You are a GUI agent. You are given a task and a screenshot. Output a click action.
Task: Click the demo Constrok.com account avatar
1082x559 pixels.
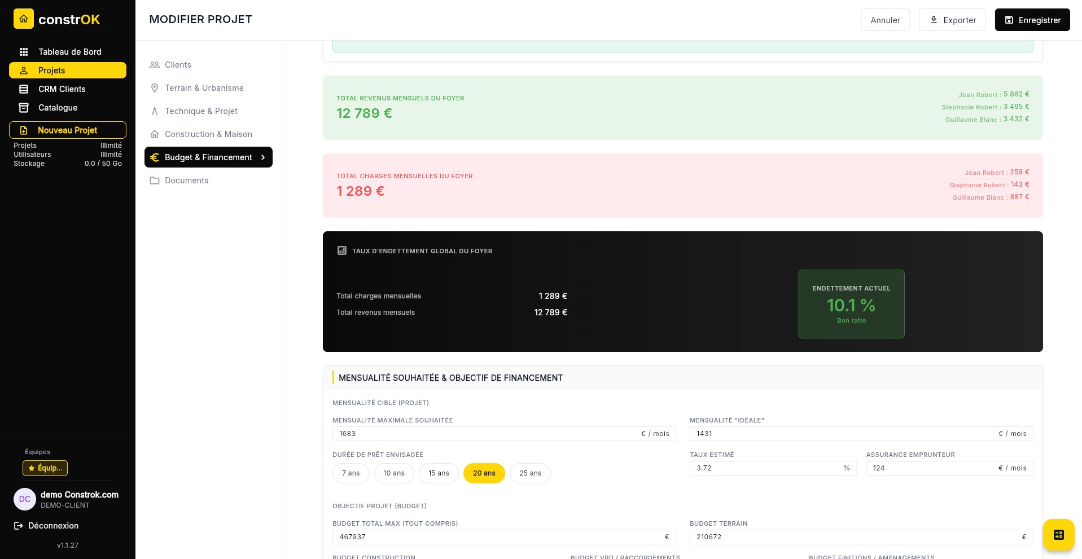click(x=24, y=499)
